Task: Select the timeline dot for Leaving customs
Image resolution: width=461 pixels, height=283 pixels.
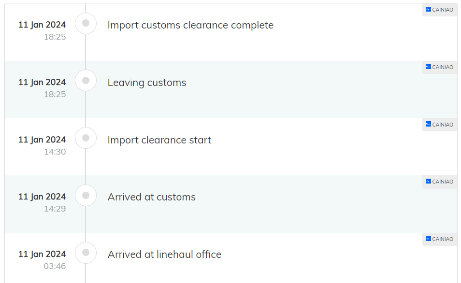Action: coord(86,81)
